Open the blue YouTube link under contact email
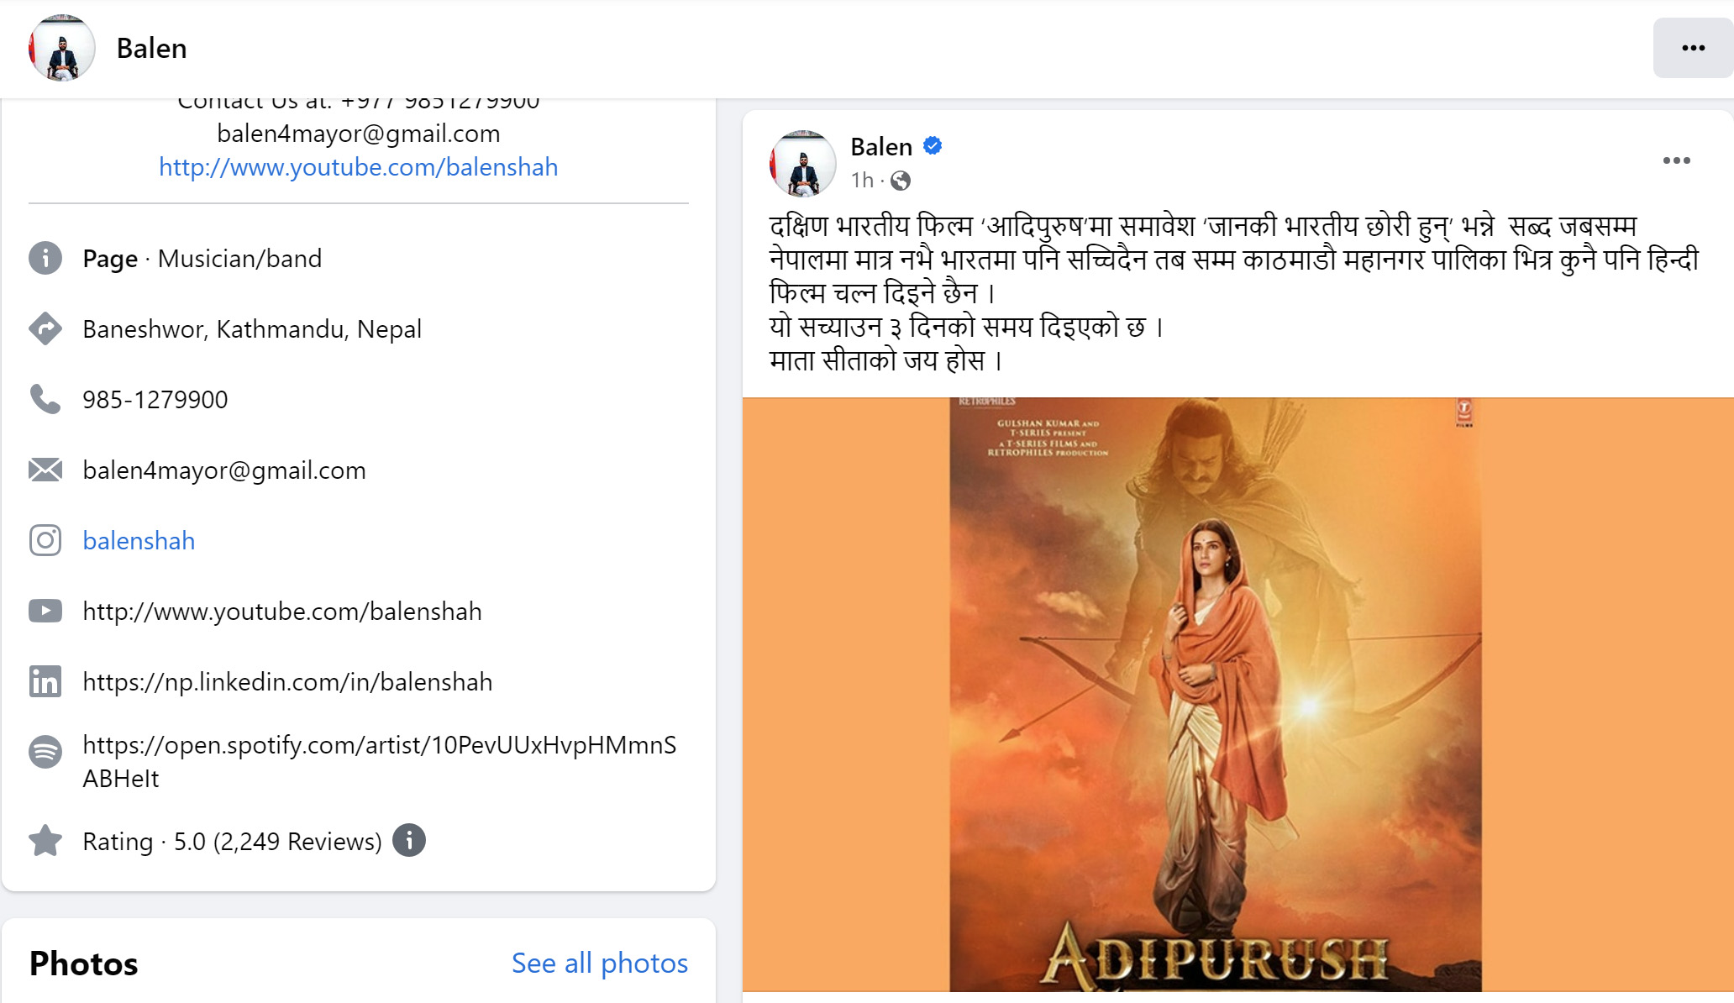Image resolution: width=1734 pixels, height=1003 pixels. 359,167
